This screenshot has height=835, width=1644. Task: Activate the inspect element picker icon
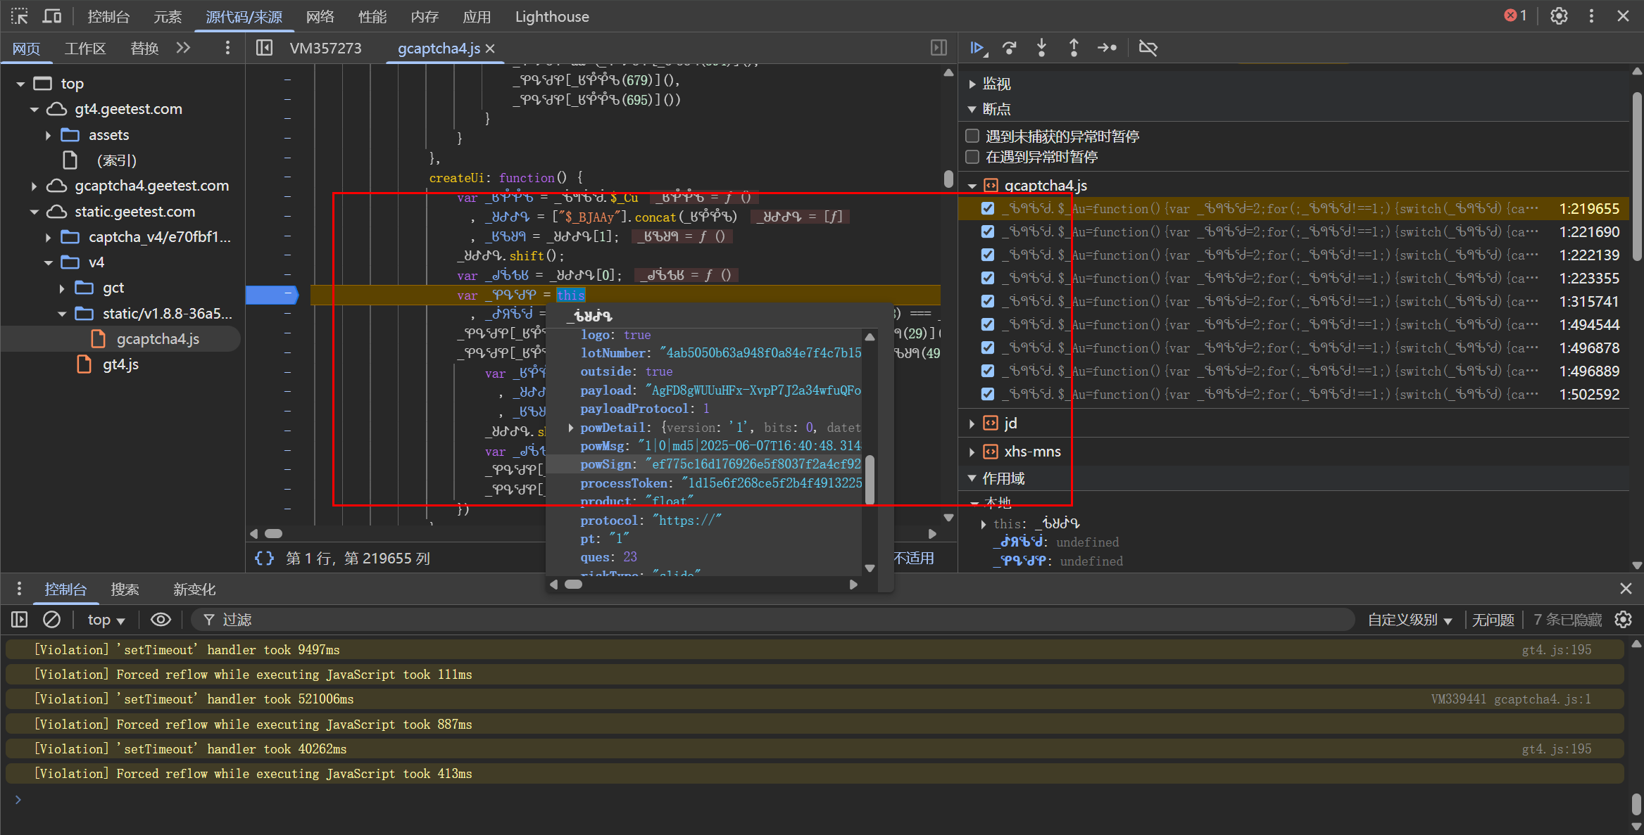pos(19,16)
